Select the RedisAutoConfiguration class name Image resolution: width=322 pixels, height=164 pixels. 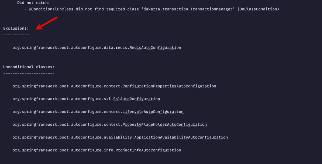155,48
